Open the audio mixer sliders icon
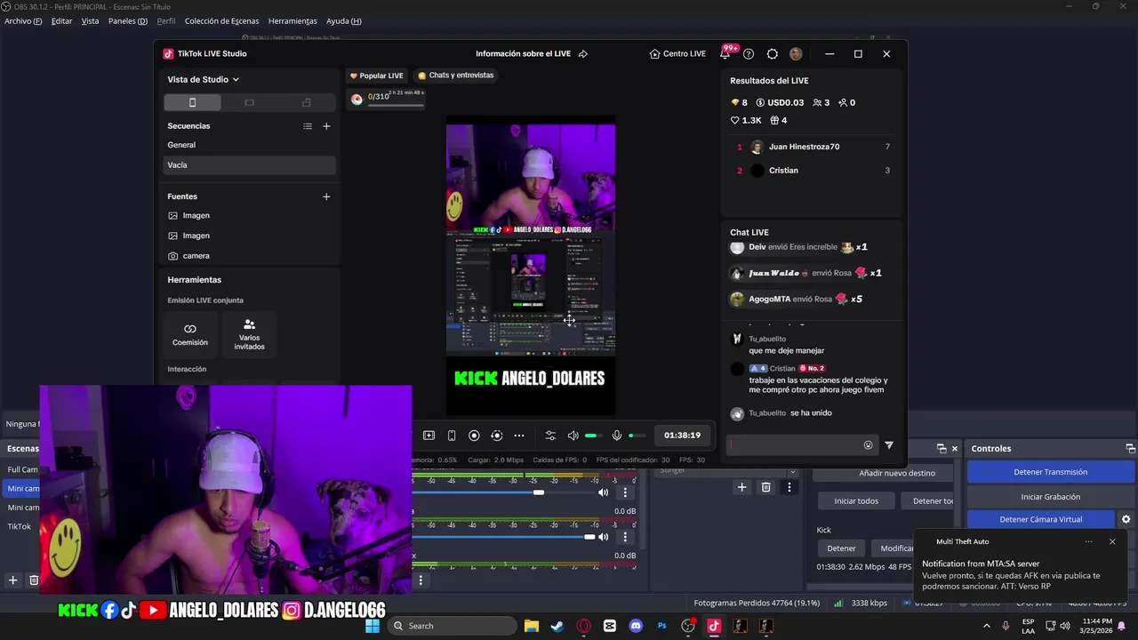Screen dimensions: 1138x640 pyautogui.click(x=550, y=436)
